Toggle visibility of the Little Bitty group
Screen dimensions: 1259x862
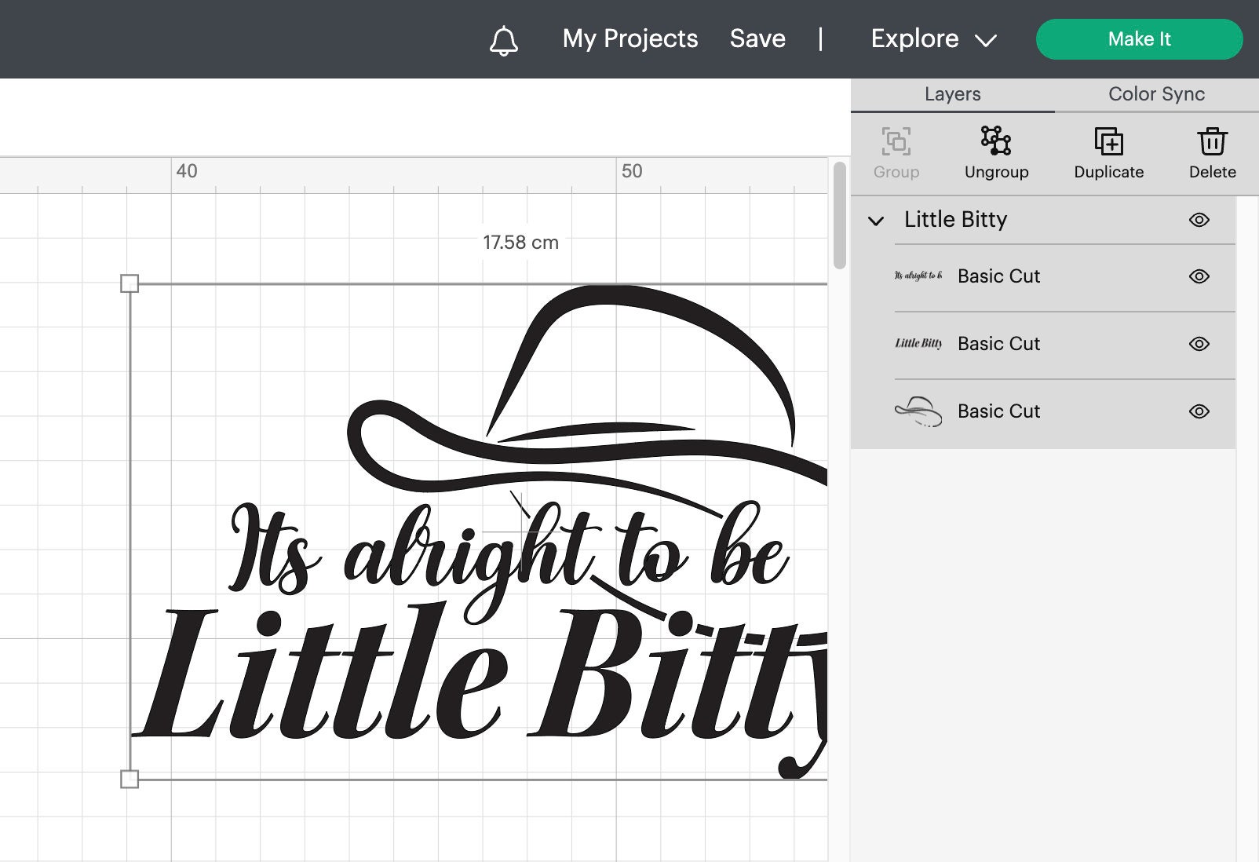(1199, 220)
